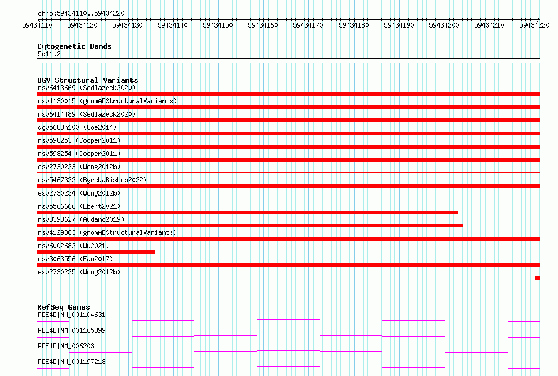Select the RefSeq Genes track title
558x376 pixels.
coord(64,307)
